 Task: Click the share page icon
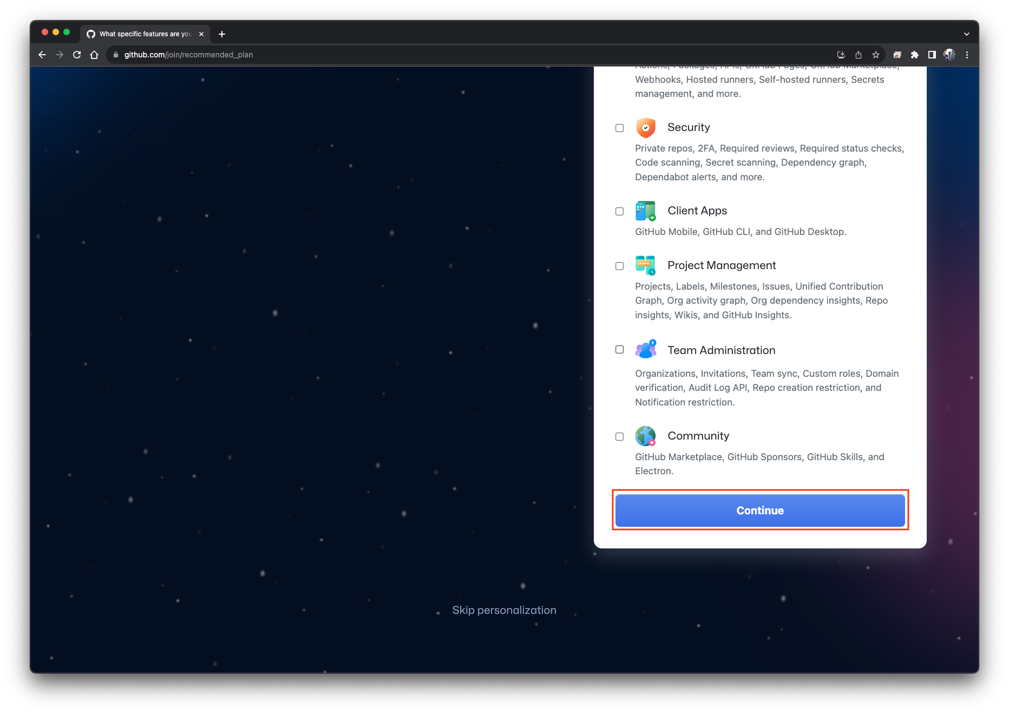point(858,55)
